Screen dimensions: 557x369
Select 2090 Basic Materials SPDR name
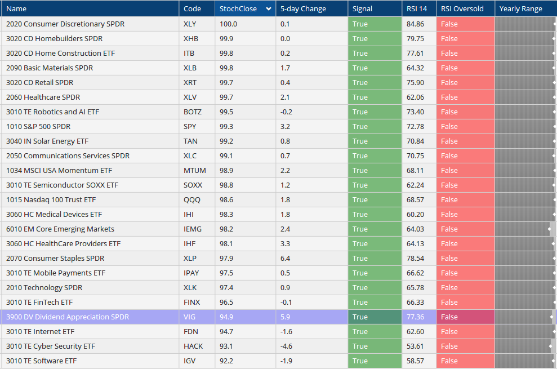click(50, 68)
